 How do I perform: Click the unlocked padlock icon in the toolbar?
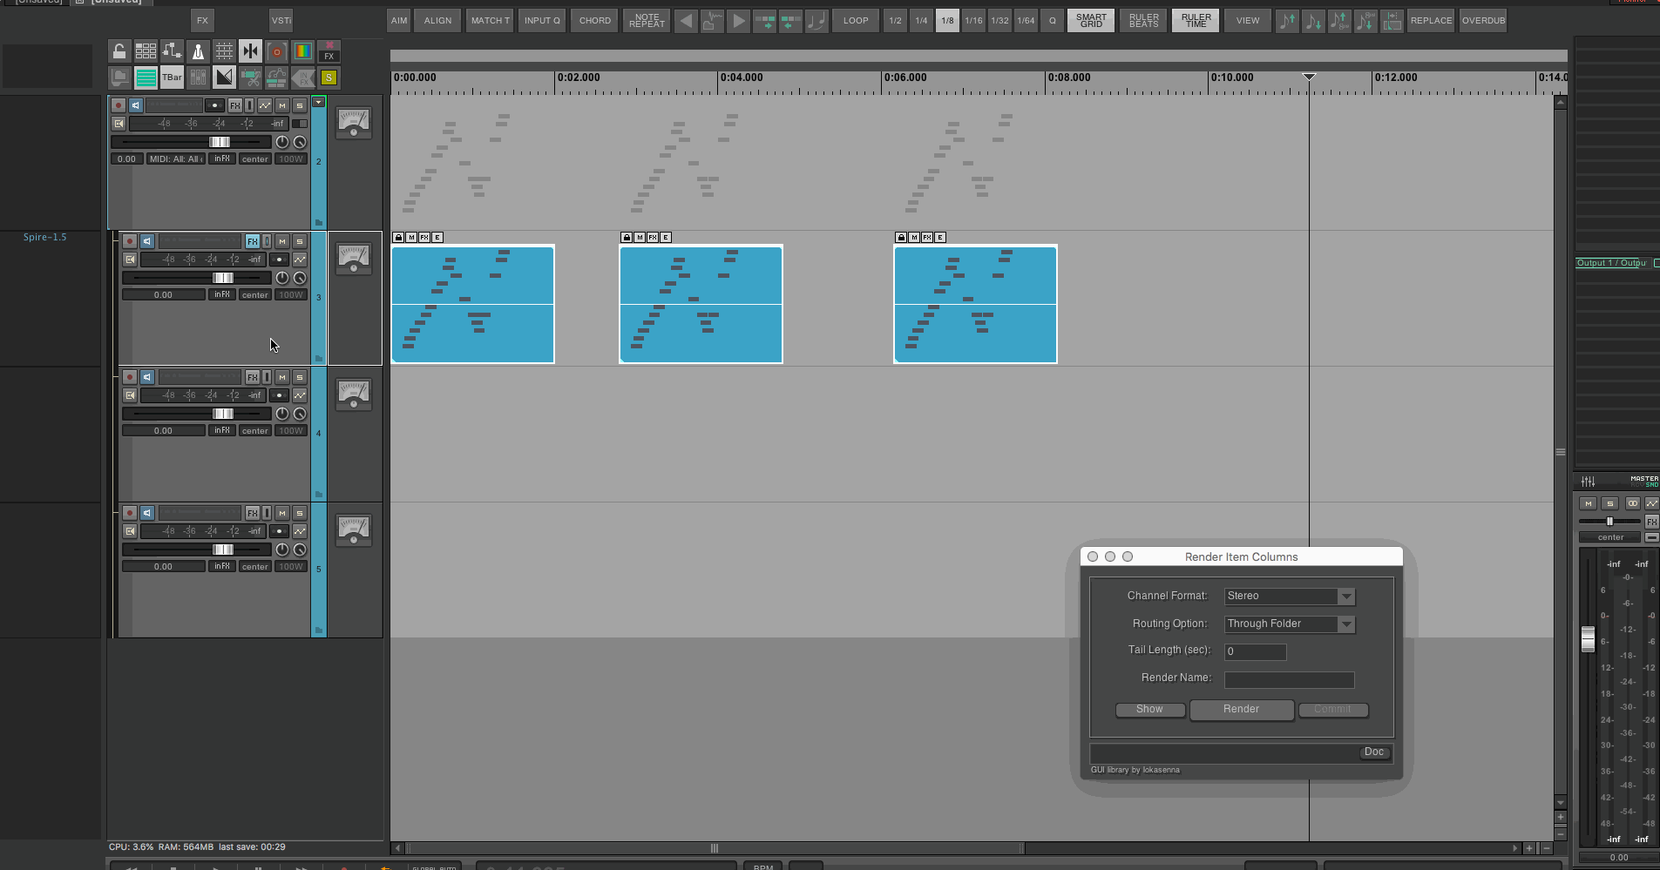click(x=119, y=51)
